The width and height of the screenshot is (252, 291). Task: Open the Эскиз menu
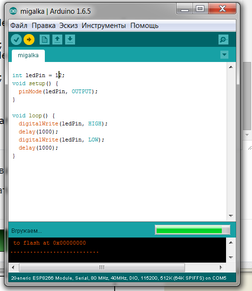(68, 26)
